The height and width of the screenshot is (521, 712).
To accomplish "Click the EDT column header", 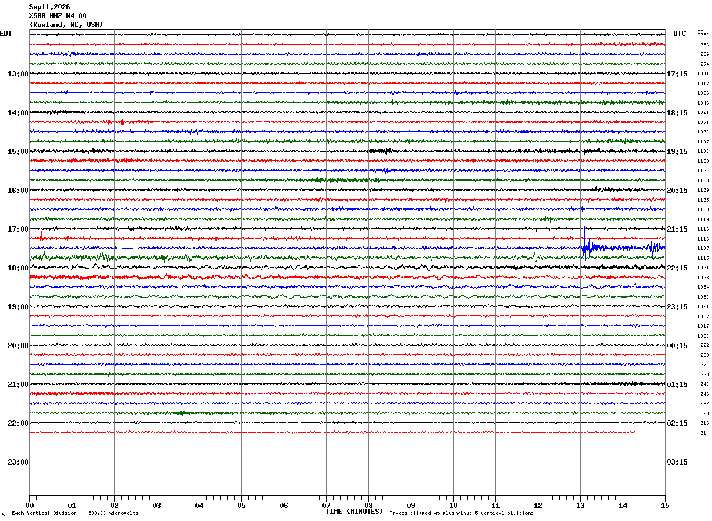I will (6, 34).
